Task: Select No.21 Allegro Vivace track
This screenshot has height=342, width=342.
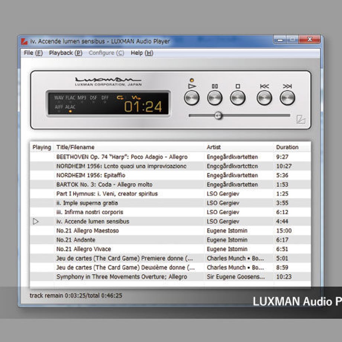Action: (x=170, y=249)
